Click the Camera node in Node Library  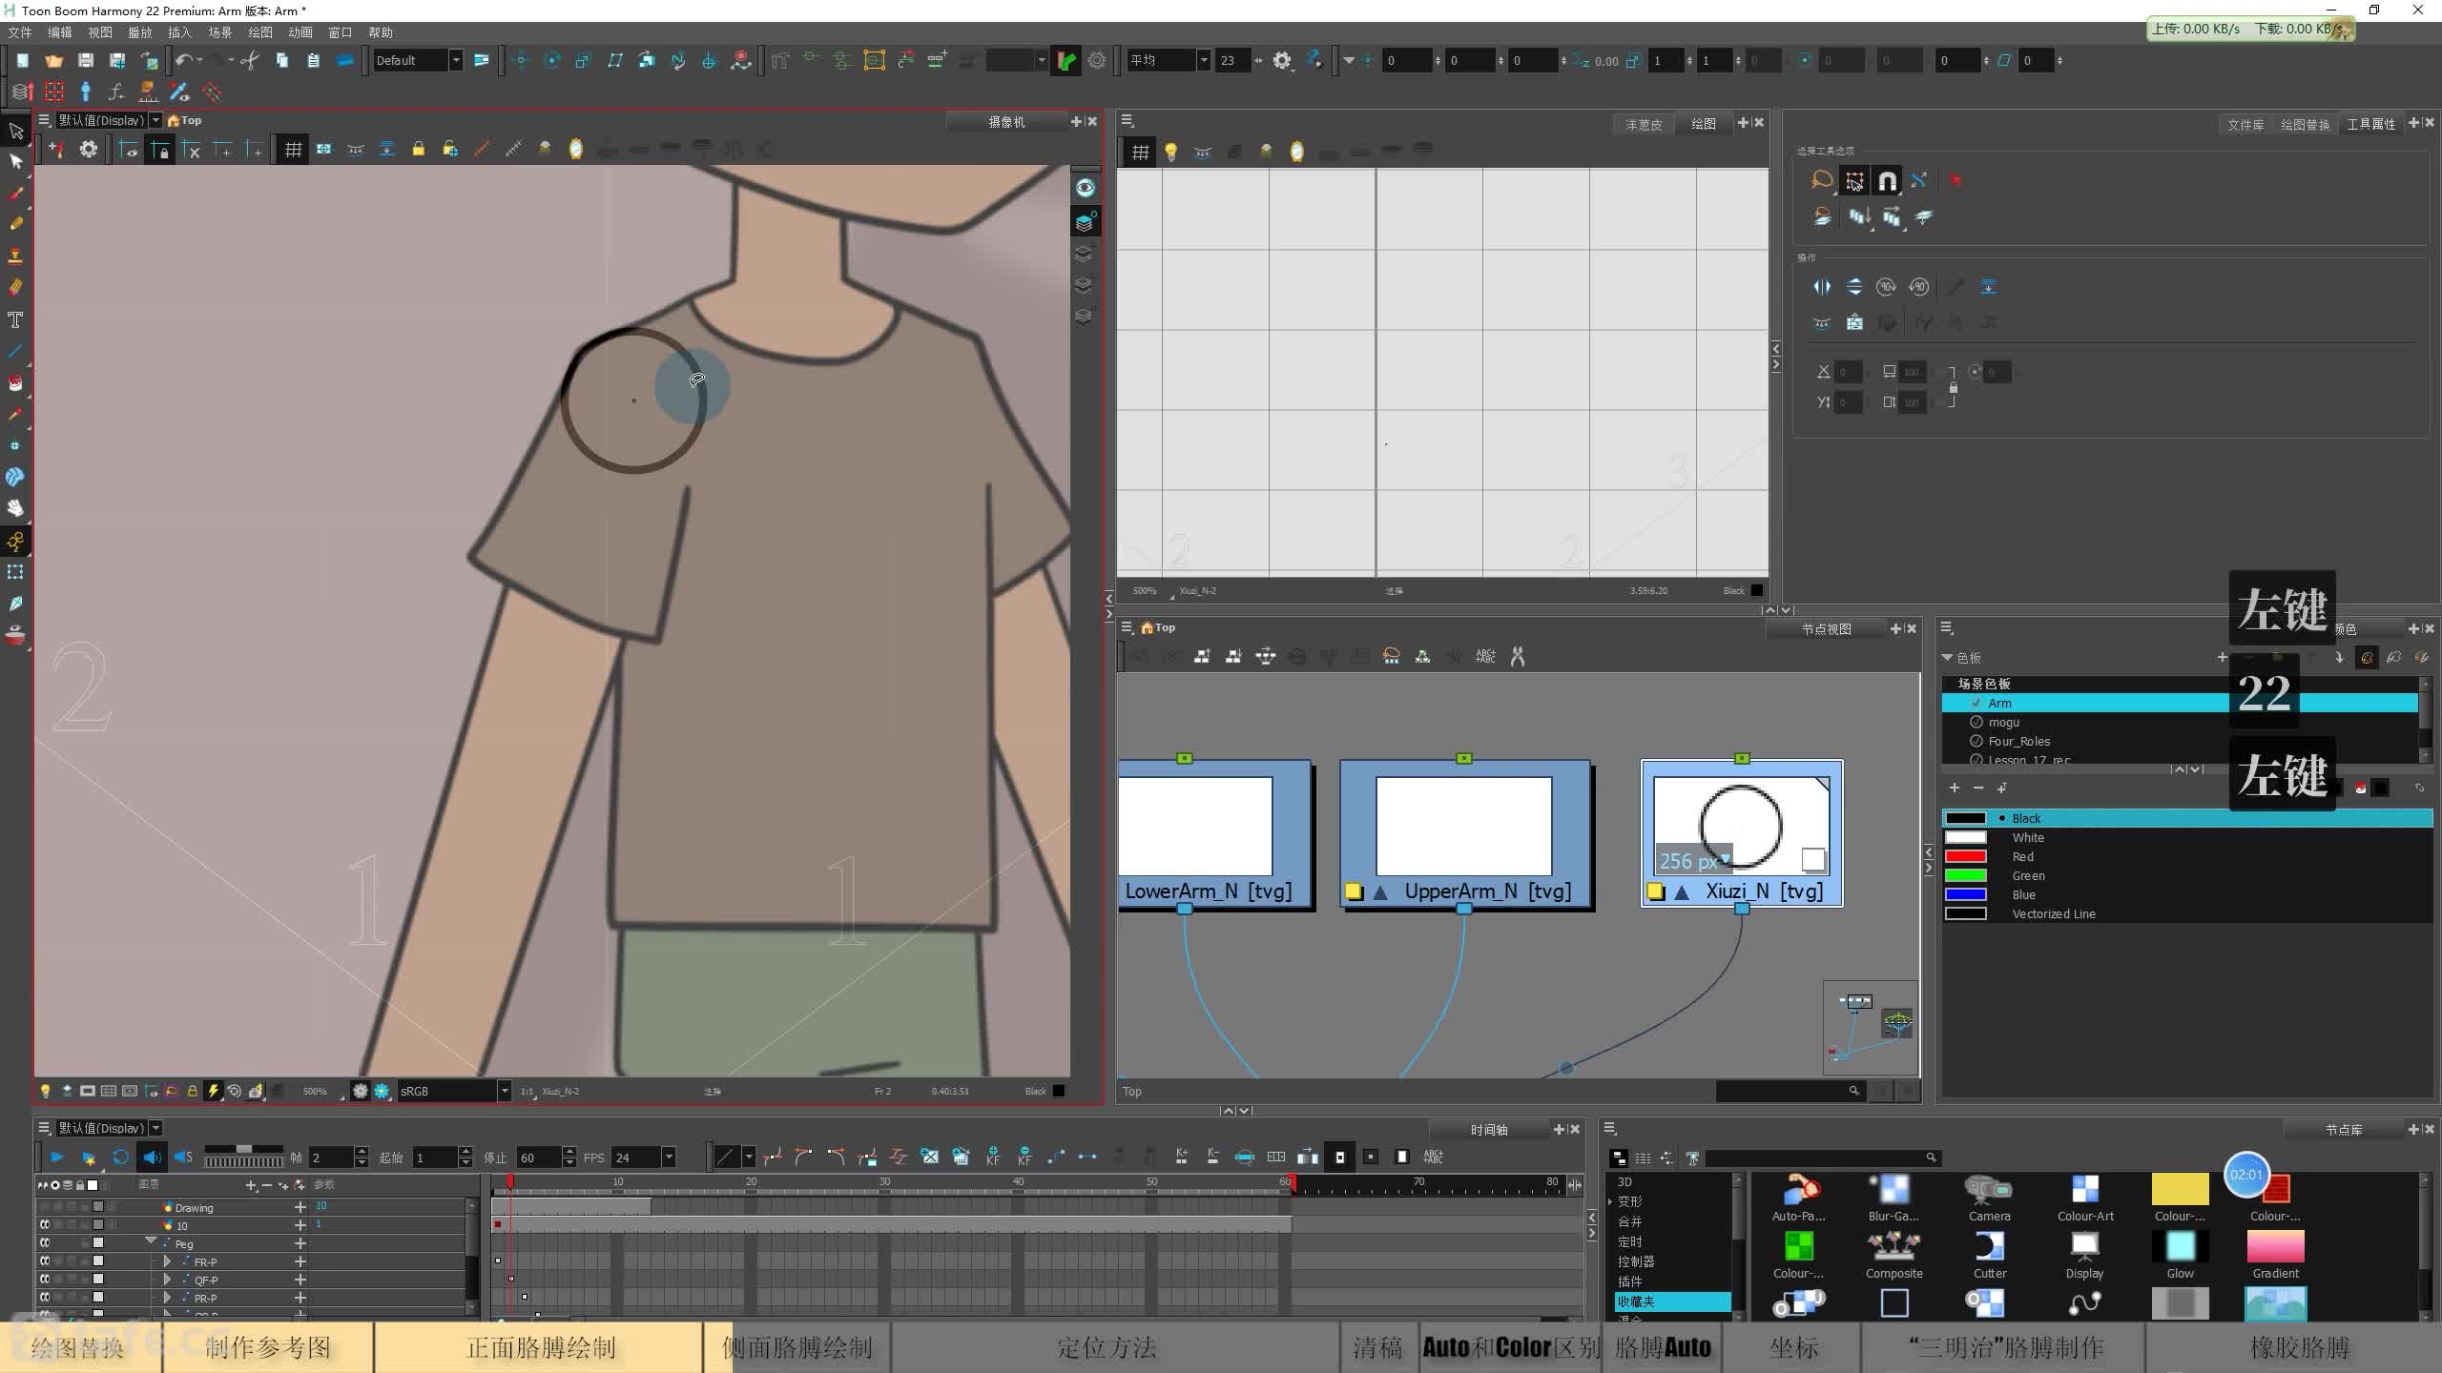click(x=1989, y=1198)
